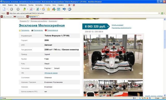Open the second thumbnail in the first row
Screen dimensions: 166x100
click(106, 86)
